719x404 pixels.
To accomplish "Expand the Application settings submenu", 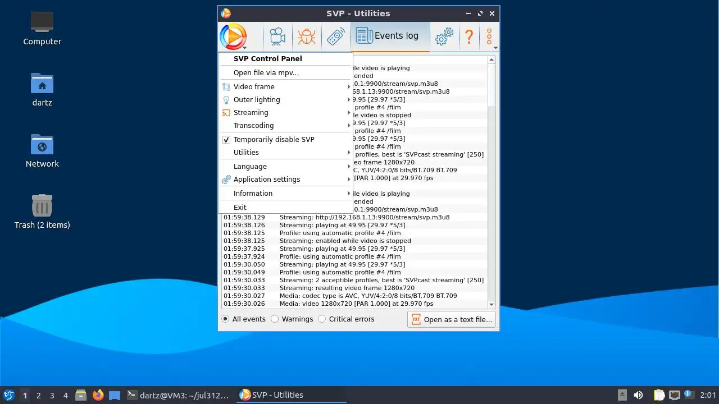I will tap(285, 180).
